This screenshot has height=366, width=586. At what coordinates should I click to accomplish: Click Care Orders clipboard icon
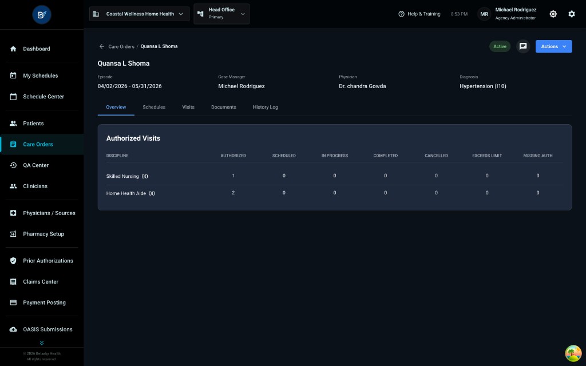pyautogui.click(x=13, y=145)
